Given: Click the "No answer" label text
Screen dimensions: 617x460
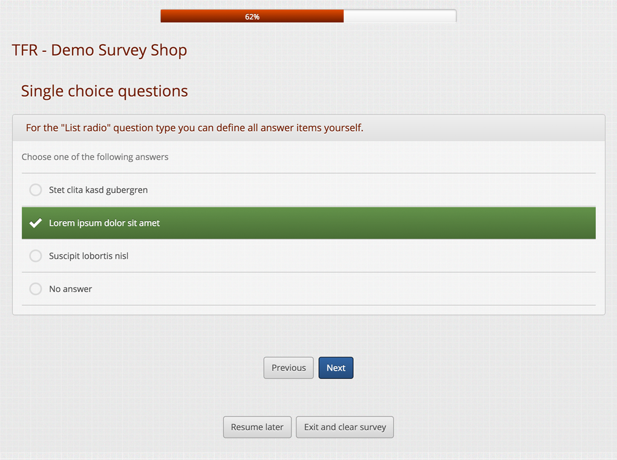Looking at the screenshot, I should [70, 289].
